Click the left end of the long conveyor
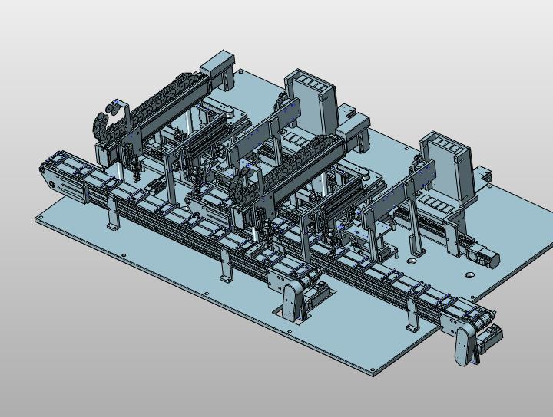 (x=49, y=172)
